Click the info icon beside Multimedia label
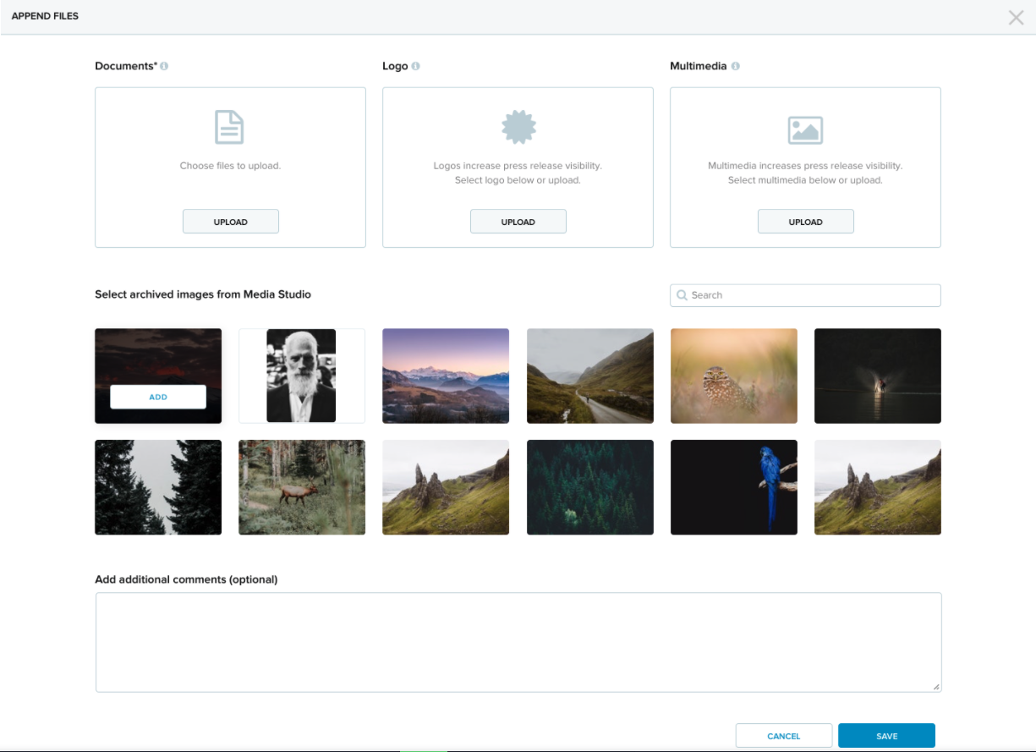 (x=735, y=66)
